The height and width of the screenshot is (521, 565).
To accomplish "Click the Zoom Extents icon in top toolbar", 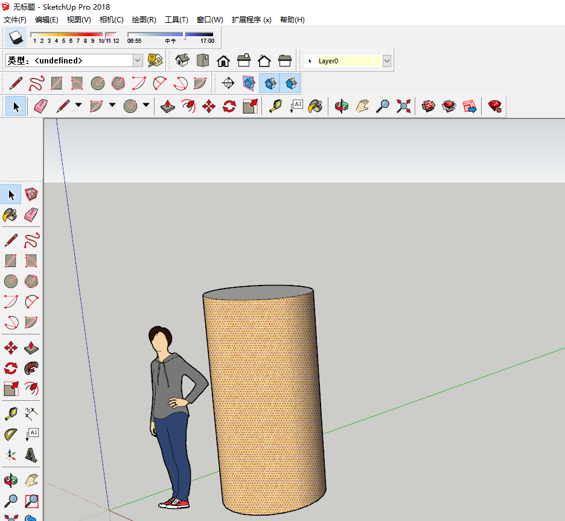I will (403, 106).
